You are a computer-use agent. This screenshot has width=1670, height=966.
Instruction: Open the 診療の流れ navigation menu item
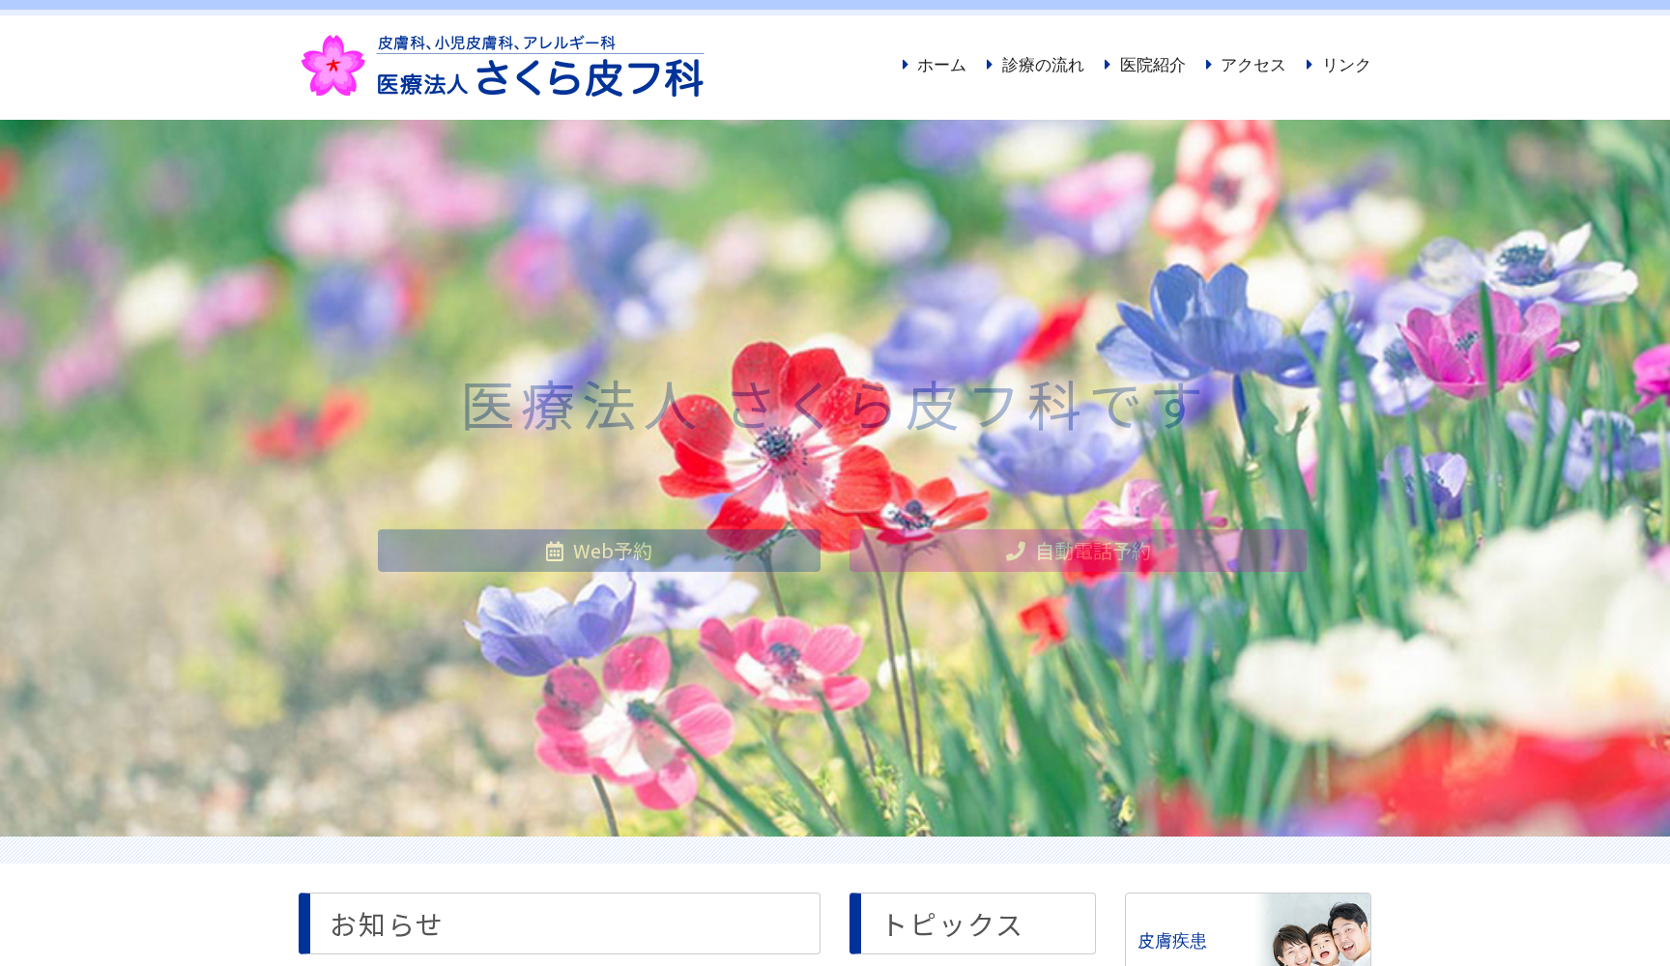tap(1042, 65)
